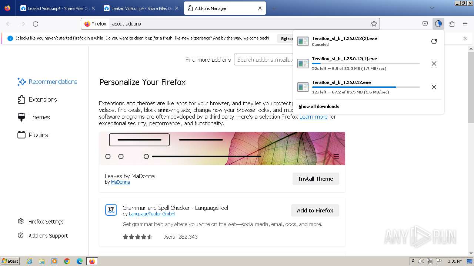Open the Firefox application menu

tap(465, 24)
